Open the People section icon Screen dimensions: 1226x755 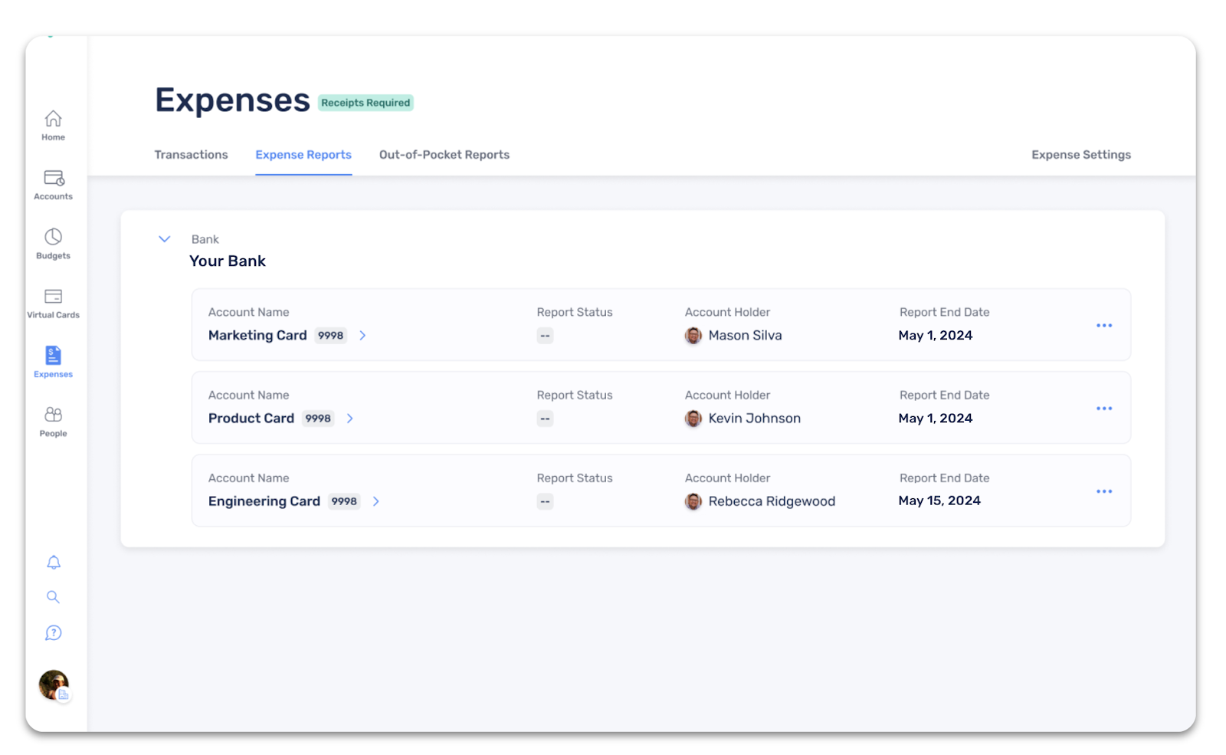(53, 415)
